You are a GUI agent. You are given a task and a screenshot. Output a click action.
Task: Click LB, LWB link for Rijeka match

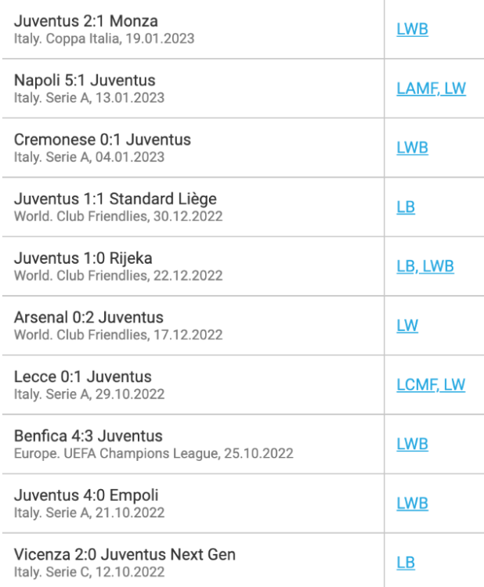tap(425, 267)
